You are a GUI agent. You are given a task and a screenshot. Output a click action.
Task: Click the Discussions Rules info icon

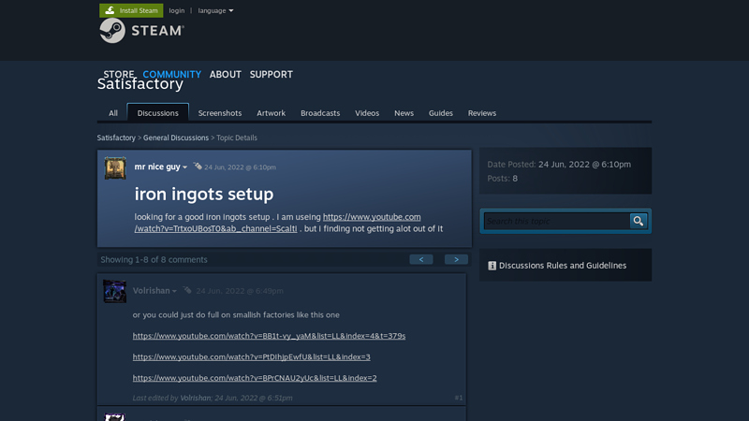tap(492, 266)
